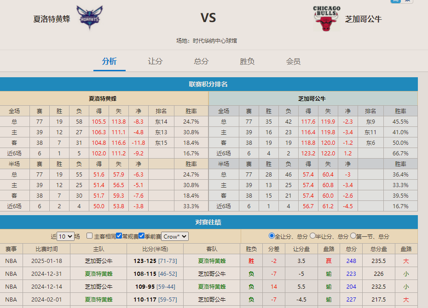The image size is (428, 308).
Task: Click the blue icon button at top right
Action: pyautogui.click(x=397, y=2)
